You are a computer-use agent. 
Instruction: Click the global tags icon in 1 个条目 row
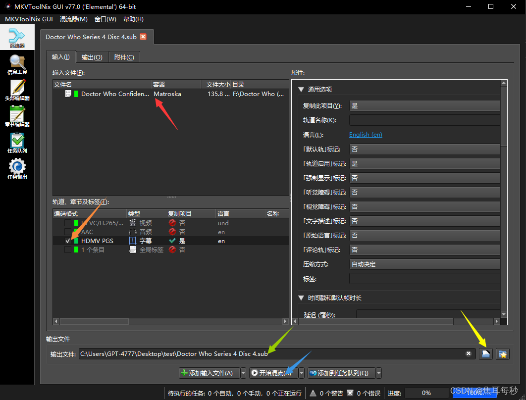click(133, 250)
